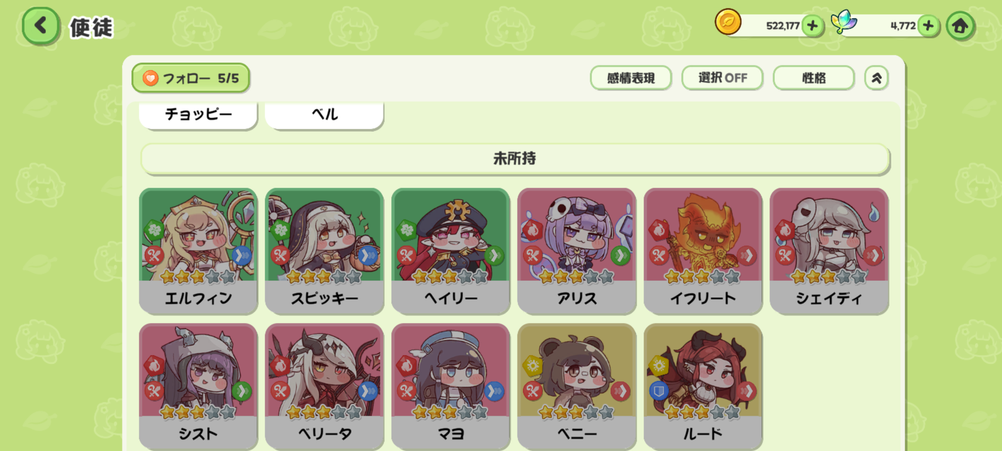Select the ベル character tab
This screenshot has height=451, width=1002.
[x=324, y=115]
